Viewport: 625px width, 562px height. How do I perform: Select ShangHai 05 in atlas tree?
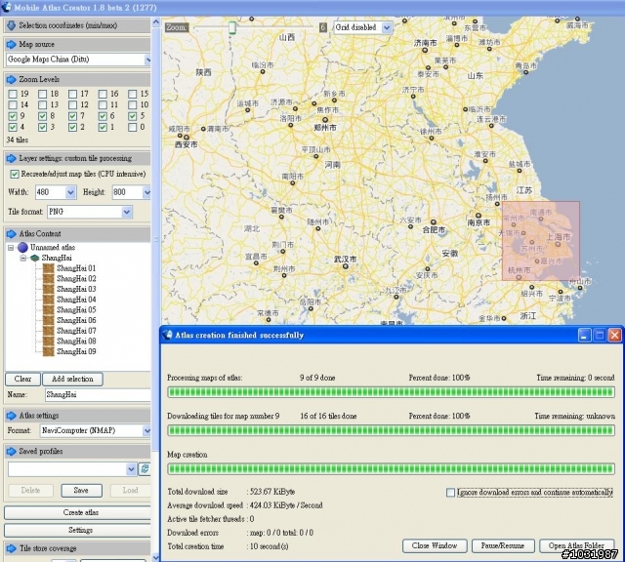pos(76,310)
